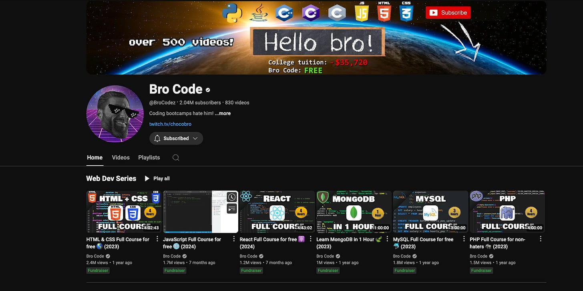Click Bro Code channel name under JavaScript video

click(x=172, y=256)
